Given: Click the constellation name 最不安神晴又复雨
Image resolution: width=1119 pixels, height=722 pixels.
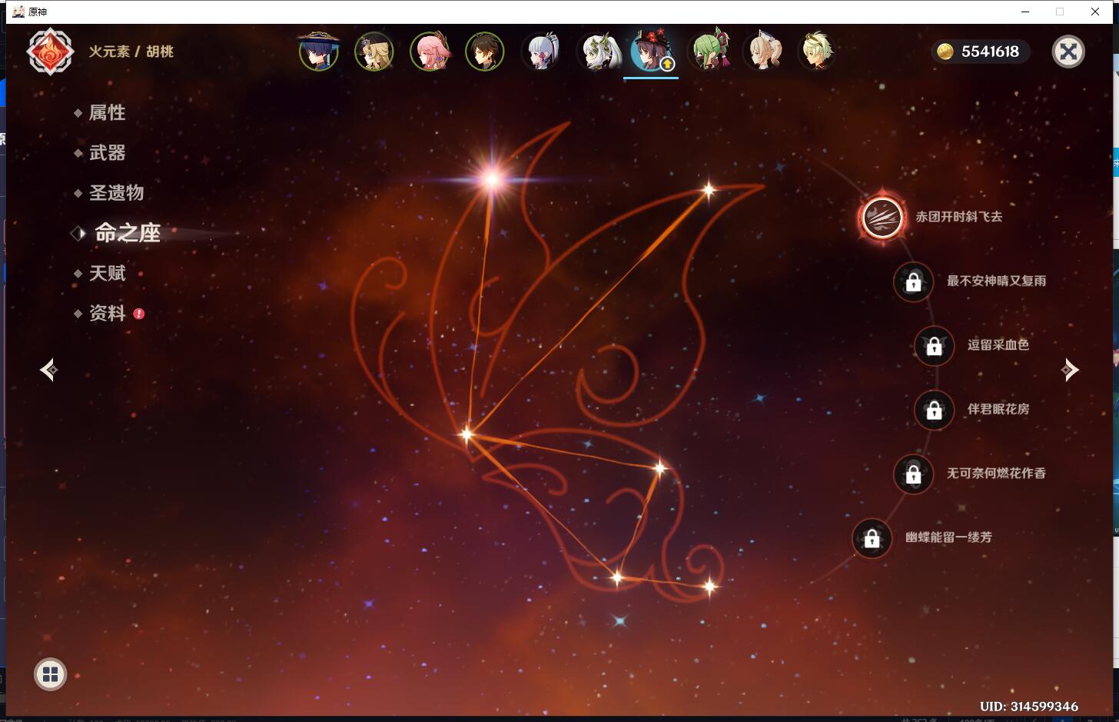Looking at the screenshot, I should pyautogui.click(x=996, y=281).
